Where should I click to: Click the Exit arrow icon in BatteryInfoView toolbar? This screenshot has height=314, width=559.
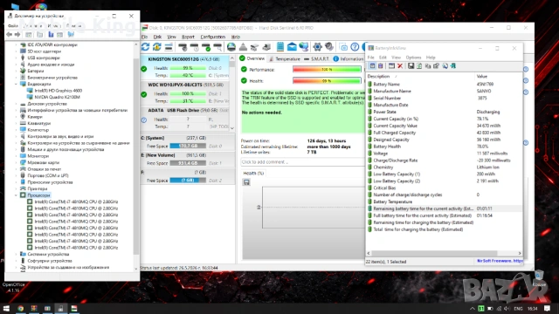pos(453,66)
